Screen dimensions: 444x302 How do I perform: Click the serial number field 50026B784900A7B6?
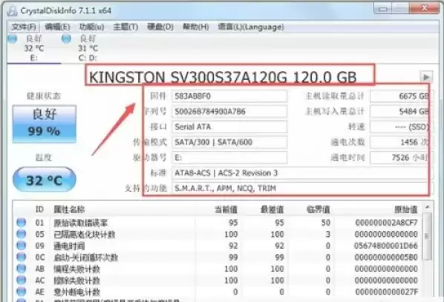(x=229, y=112)
